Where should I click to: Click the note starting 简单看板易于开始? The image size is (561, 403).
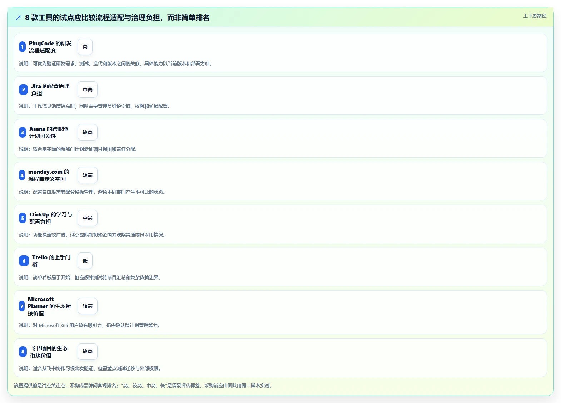click(90, 277)
